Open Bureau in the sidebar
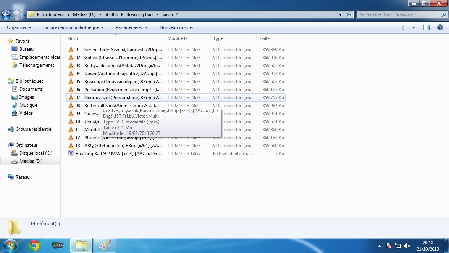The width and height of the screenshot is (449, 253). click(26, 49)
